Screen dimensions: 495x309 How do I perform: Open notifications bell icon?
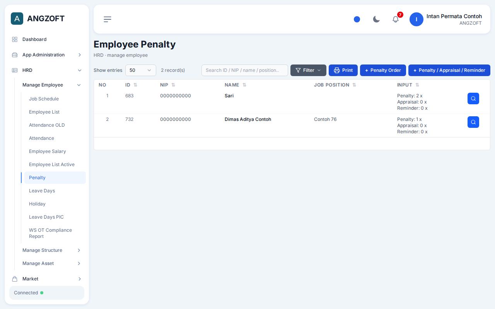pos(396,19)
